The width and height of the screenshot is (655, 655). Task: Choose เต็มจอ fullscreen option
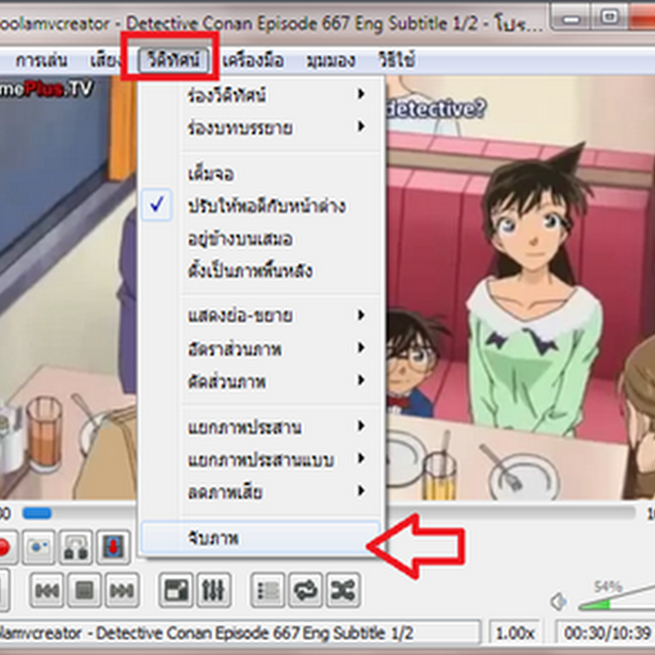click(x=260, y=173)
